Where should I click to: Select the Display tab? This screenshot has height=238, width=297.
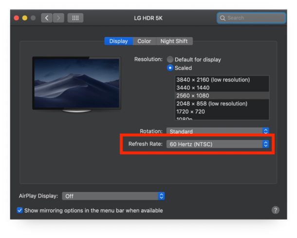118,41
